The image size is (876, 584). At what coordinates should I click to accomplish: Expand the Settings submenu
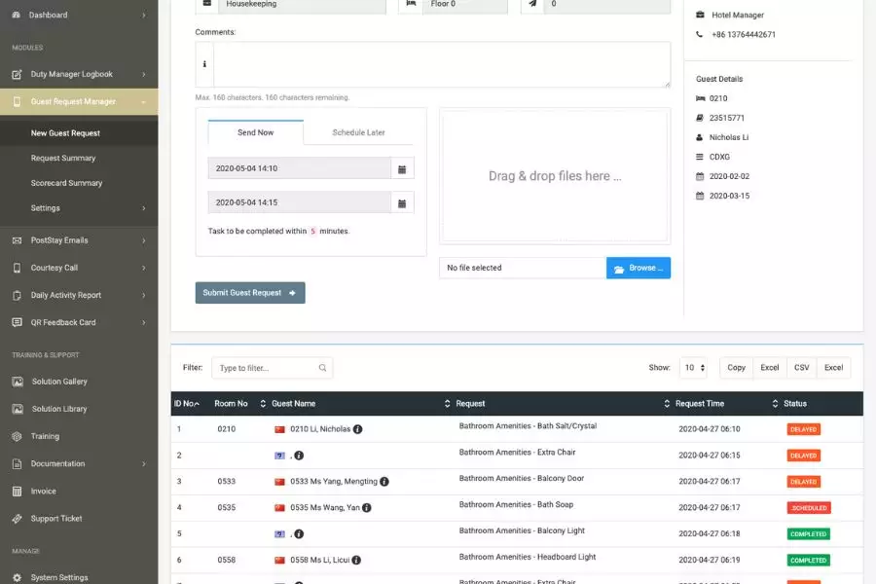pos(143,208)
